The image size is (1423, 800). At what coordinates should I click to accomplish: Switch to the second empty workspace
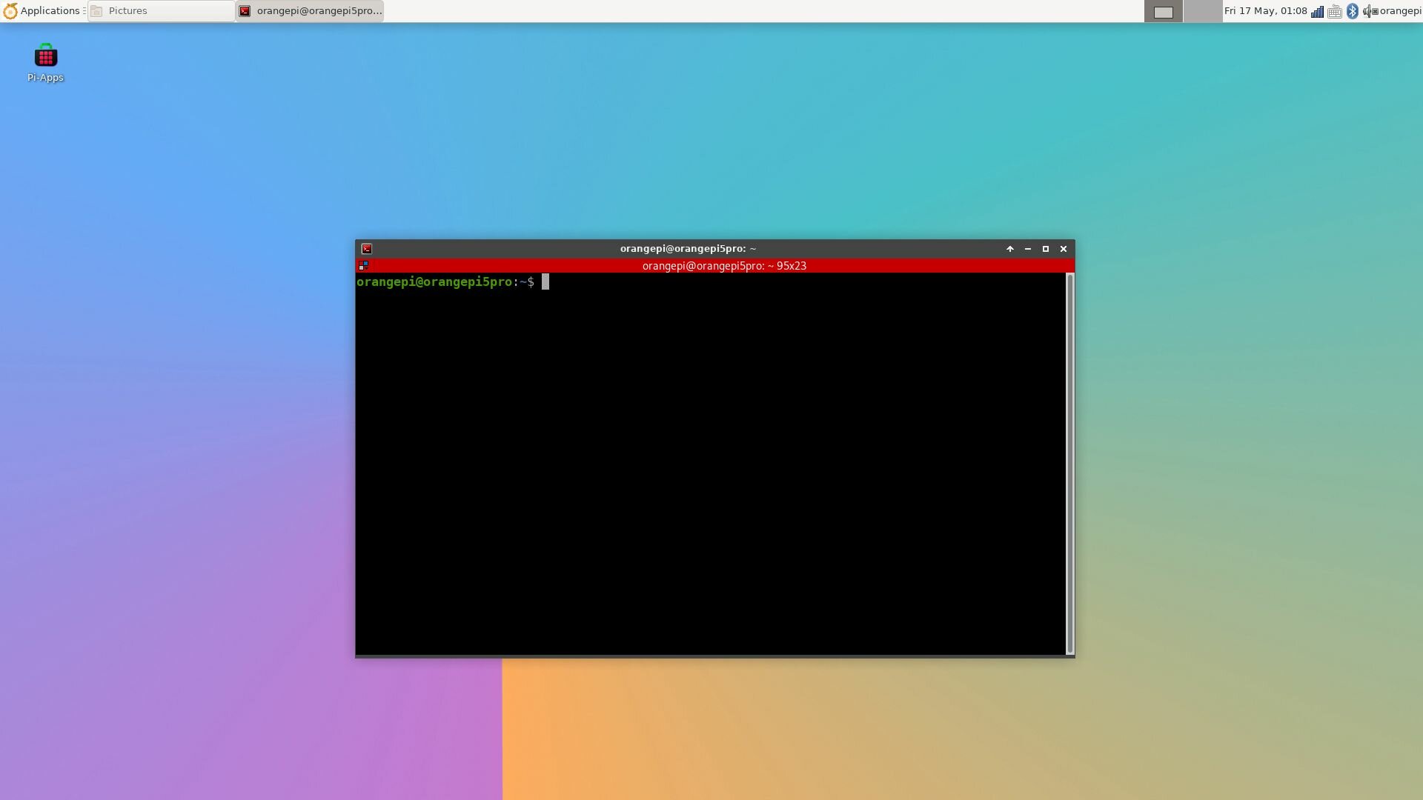[x=1203, y=11]
